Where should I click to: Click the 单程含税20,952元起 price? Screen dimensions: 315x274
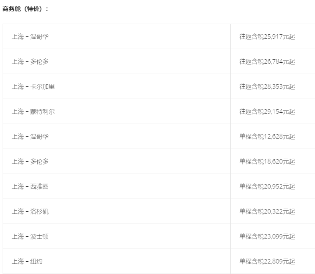(x=267, y=187)
